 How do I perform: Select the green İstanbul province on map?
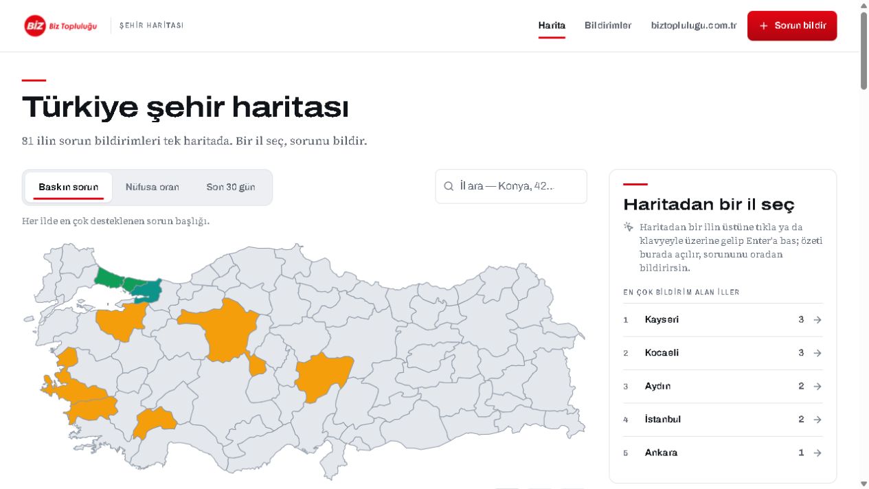(x=109, y=278)
